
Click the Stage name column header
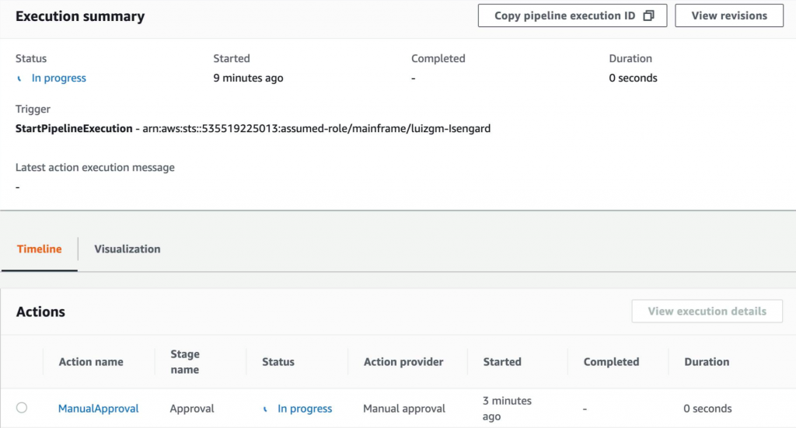pyautogui.click(x=185, y=362)
